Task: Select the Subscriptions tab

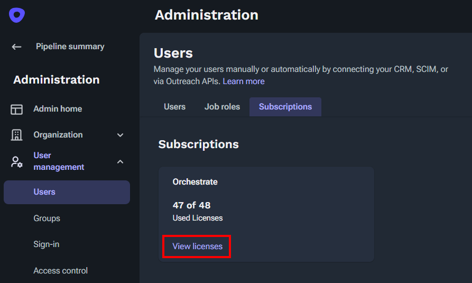Action: click(x=285, y=107)
